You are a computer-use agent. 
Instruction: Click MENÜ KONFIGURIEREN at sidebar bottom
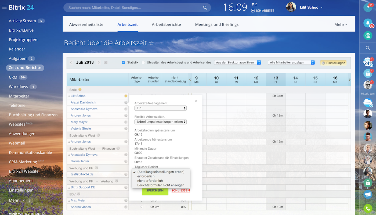point(24,214)
